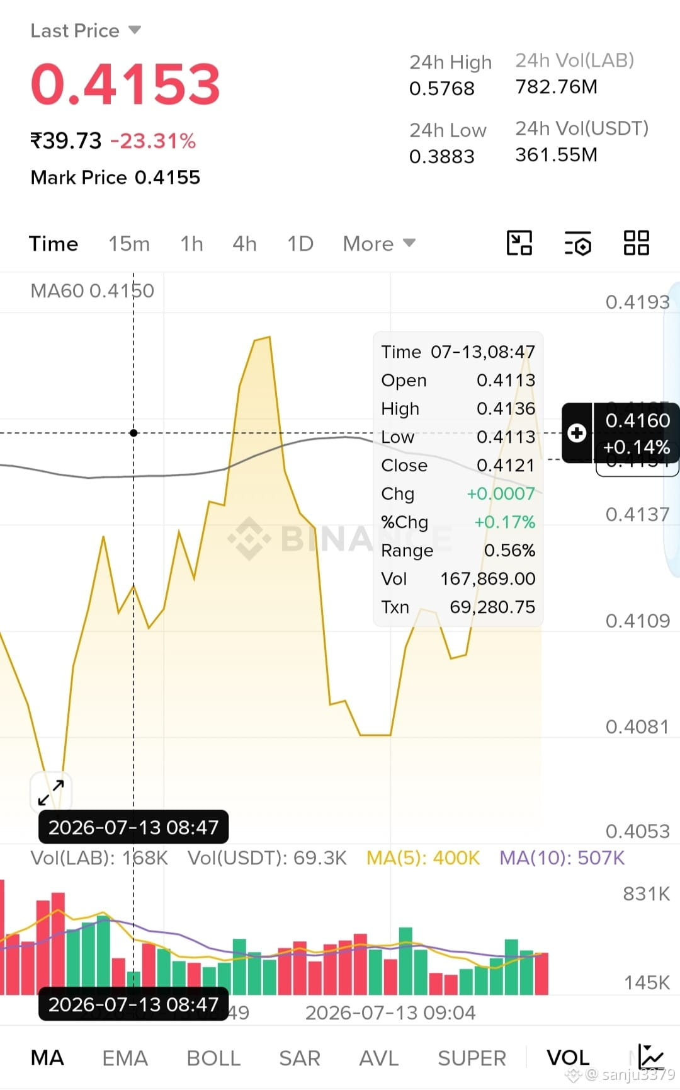
Task: Click the ₹39.73 rupee price
Action: click(66, 141)
